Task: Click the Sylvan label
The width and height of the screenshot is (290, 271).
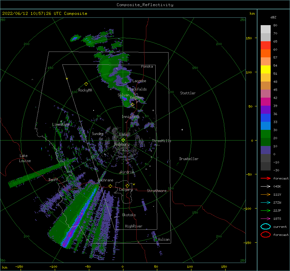Action: 123,95
